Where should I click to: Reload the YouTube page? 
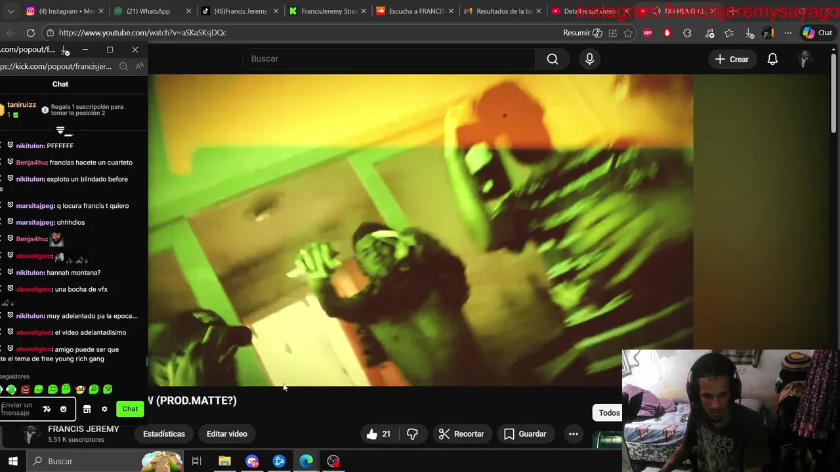coord(30,33)
